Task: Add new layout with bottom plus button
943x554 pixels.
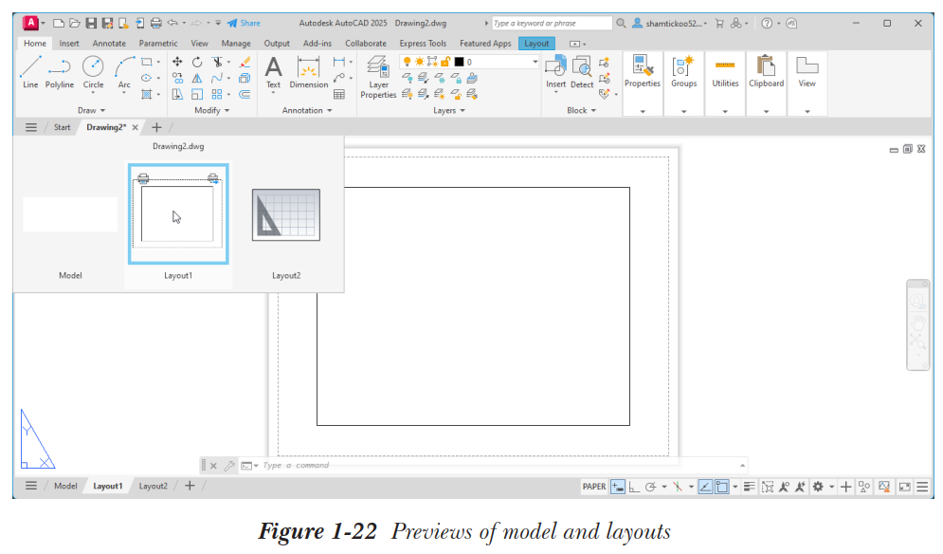Action: pyautogui.click(x=190, y=486)
